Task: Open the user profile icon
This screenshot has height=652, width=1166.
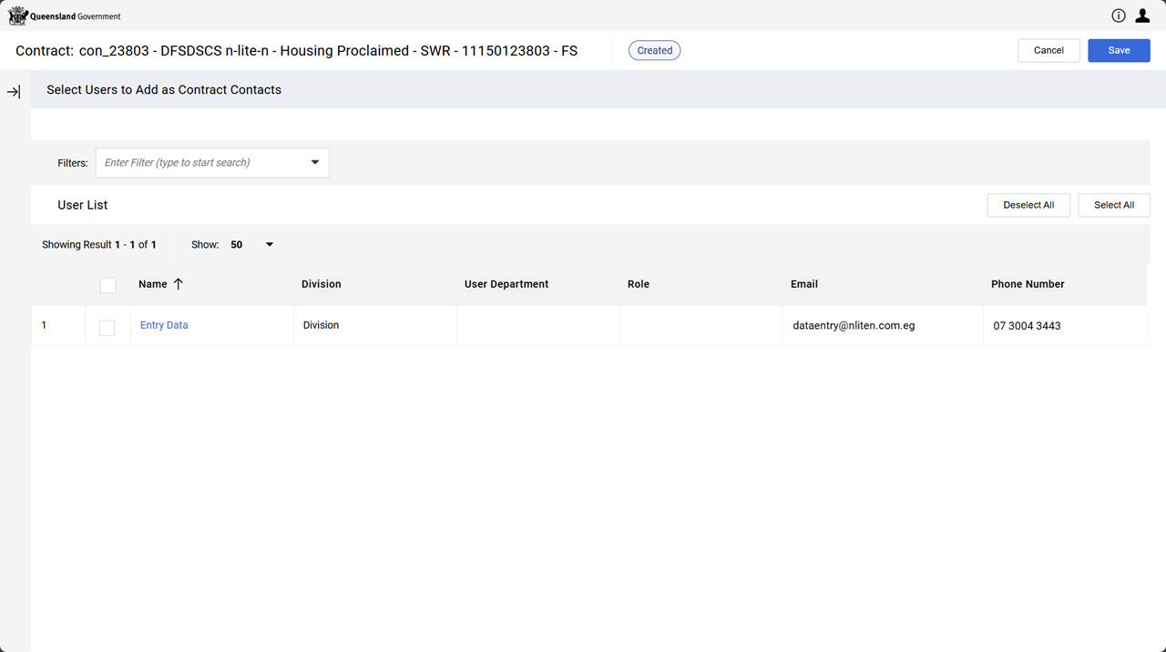Action: 1142,15
